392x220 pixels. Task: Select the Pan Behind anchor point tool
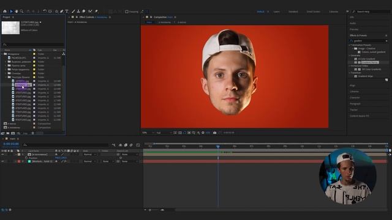pyautogui.click(x=50, y=12)
